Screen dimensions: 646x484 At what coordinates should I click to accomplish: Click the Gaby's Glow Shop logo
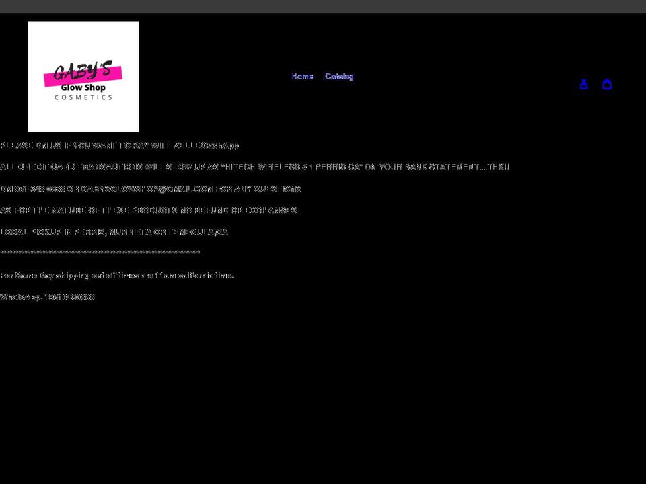tap(83, 76)
